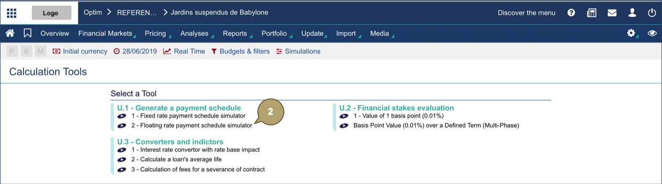Open the news feed icon
This screenshot has height=184, width=662.
tap(591, 13)
